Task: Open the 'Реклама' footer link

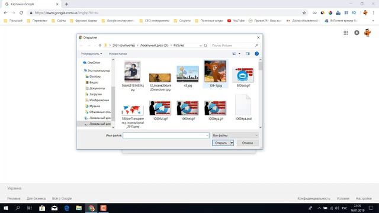Action: pos(14,198)
